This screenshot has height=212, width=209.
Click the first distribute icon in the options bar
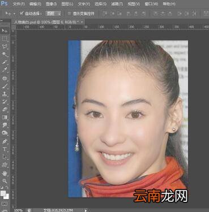(x=156, y=14)
